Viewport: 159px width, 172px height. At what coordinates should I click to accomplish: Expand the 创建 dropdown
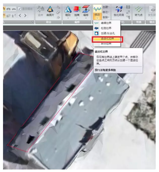point(106,8)
